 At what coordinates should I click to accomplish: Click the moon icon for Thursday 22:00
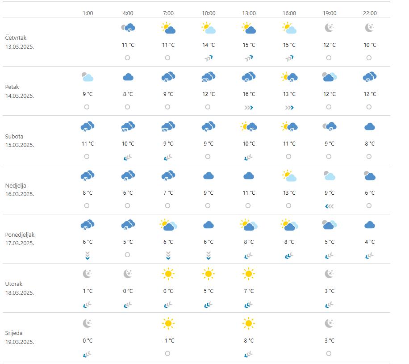point(369,28)
